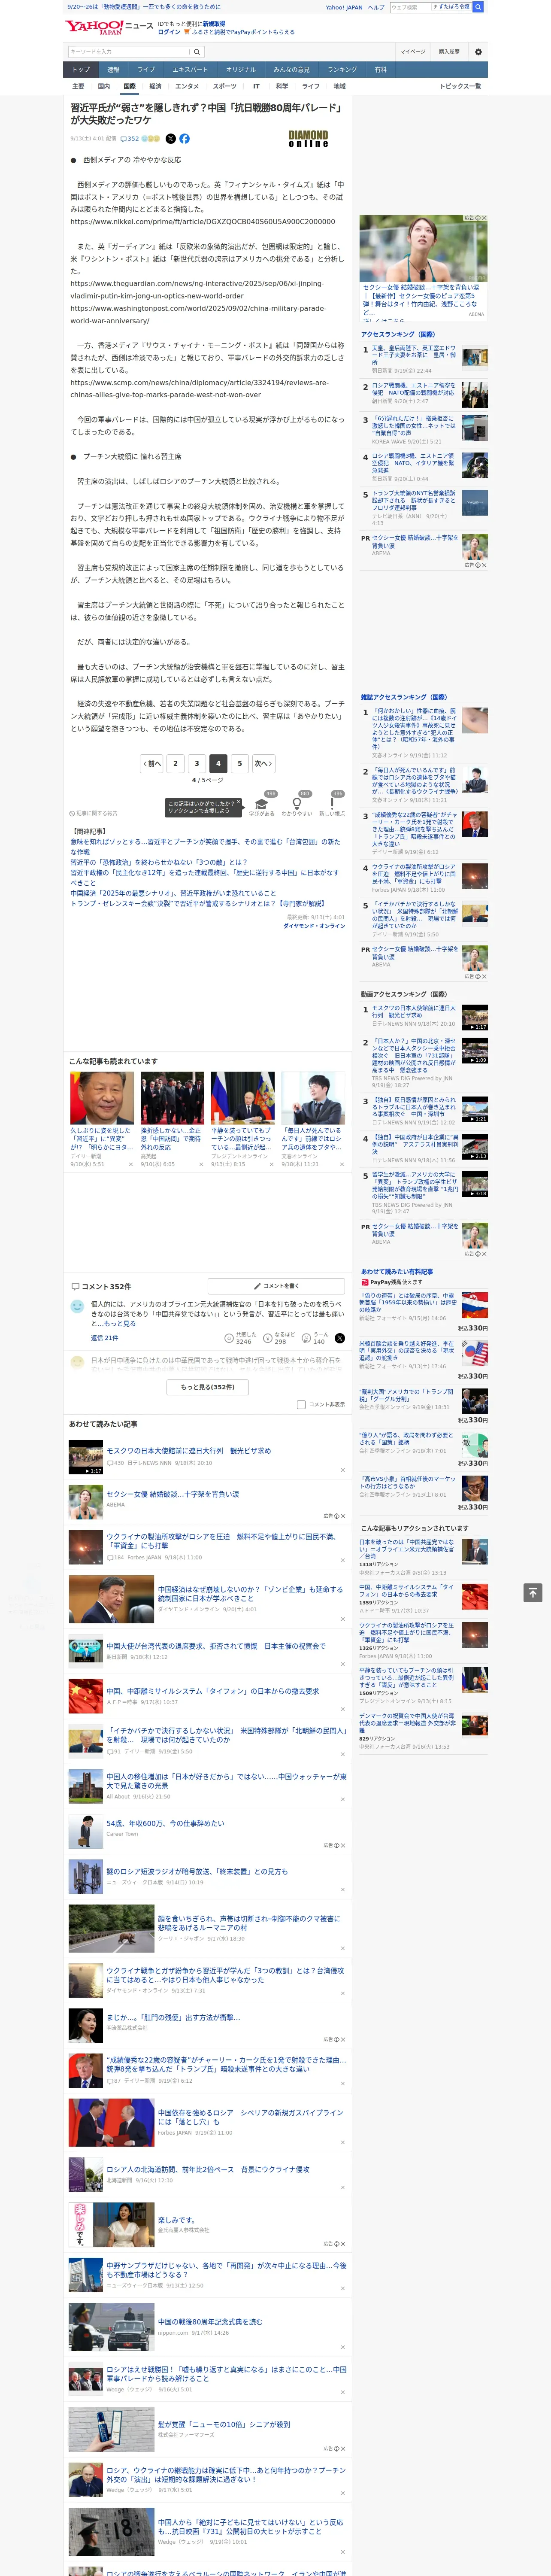
Task: Share the article on Facebook
Action: pos(184,139)
